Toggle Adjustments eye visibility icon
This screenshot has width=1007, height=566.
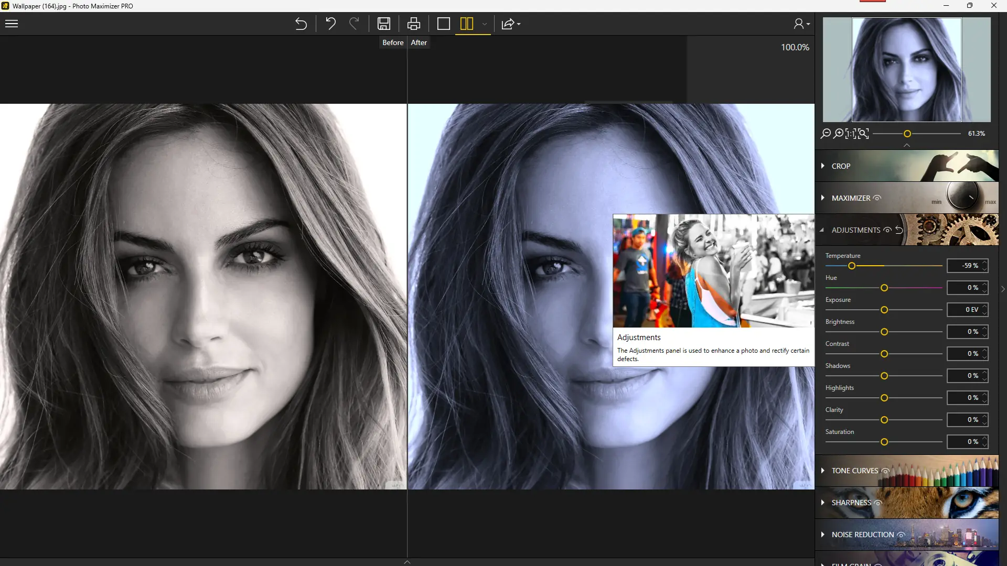click(x=887, y=230)
